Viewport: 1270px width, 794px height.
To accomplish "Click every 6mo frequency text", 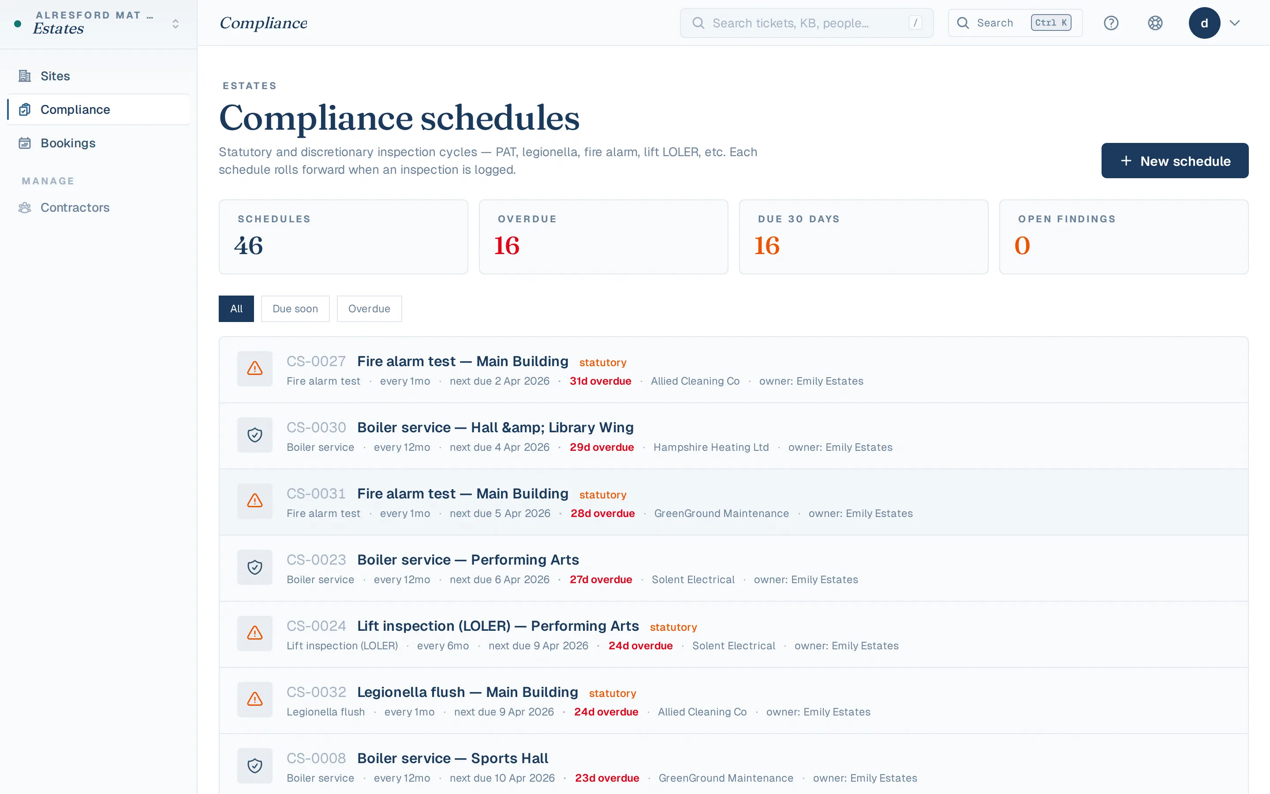I will pos(443,646).
